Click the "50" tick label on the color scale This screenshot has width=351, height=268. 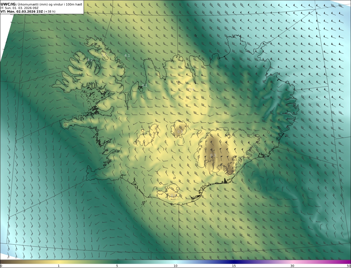point(349,266)
